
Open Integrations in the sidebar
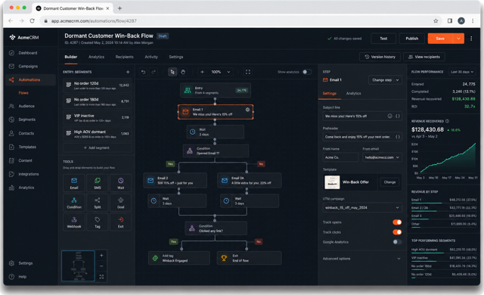coord(28,174)
